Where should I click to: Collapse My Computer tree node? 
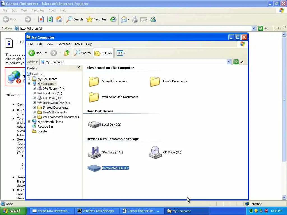click(x=29, y=83)
